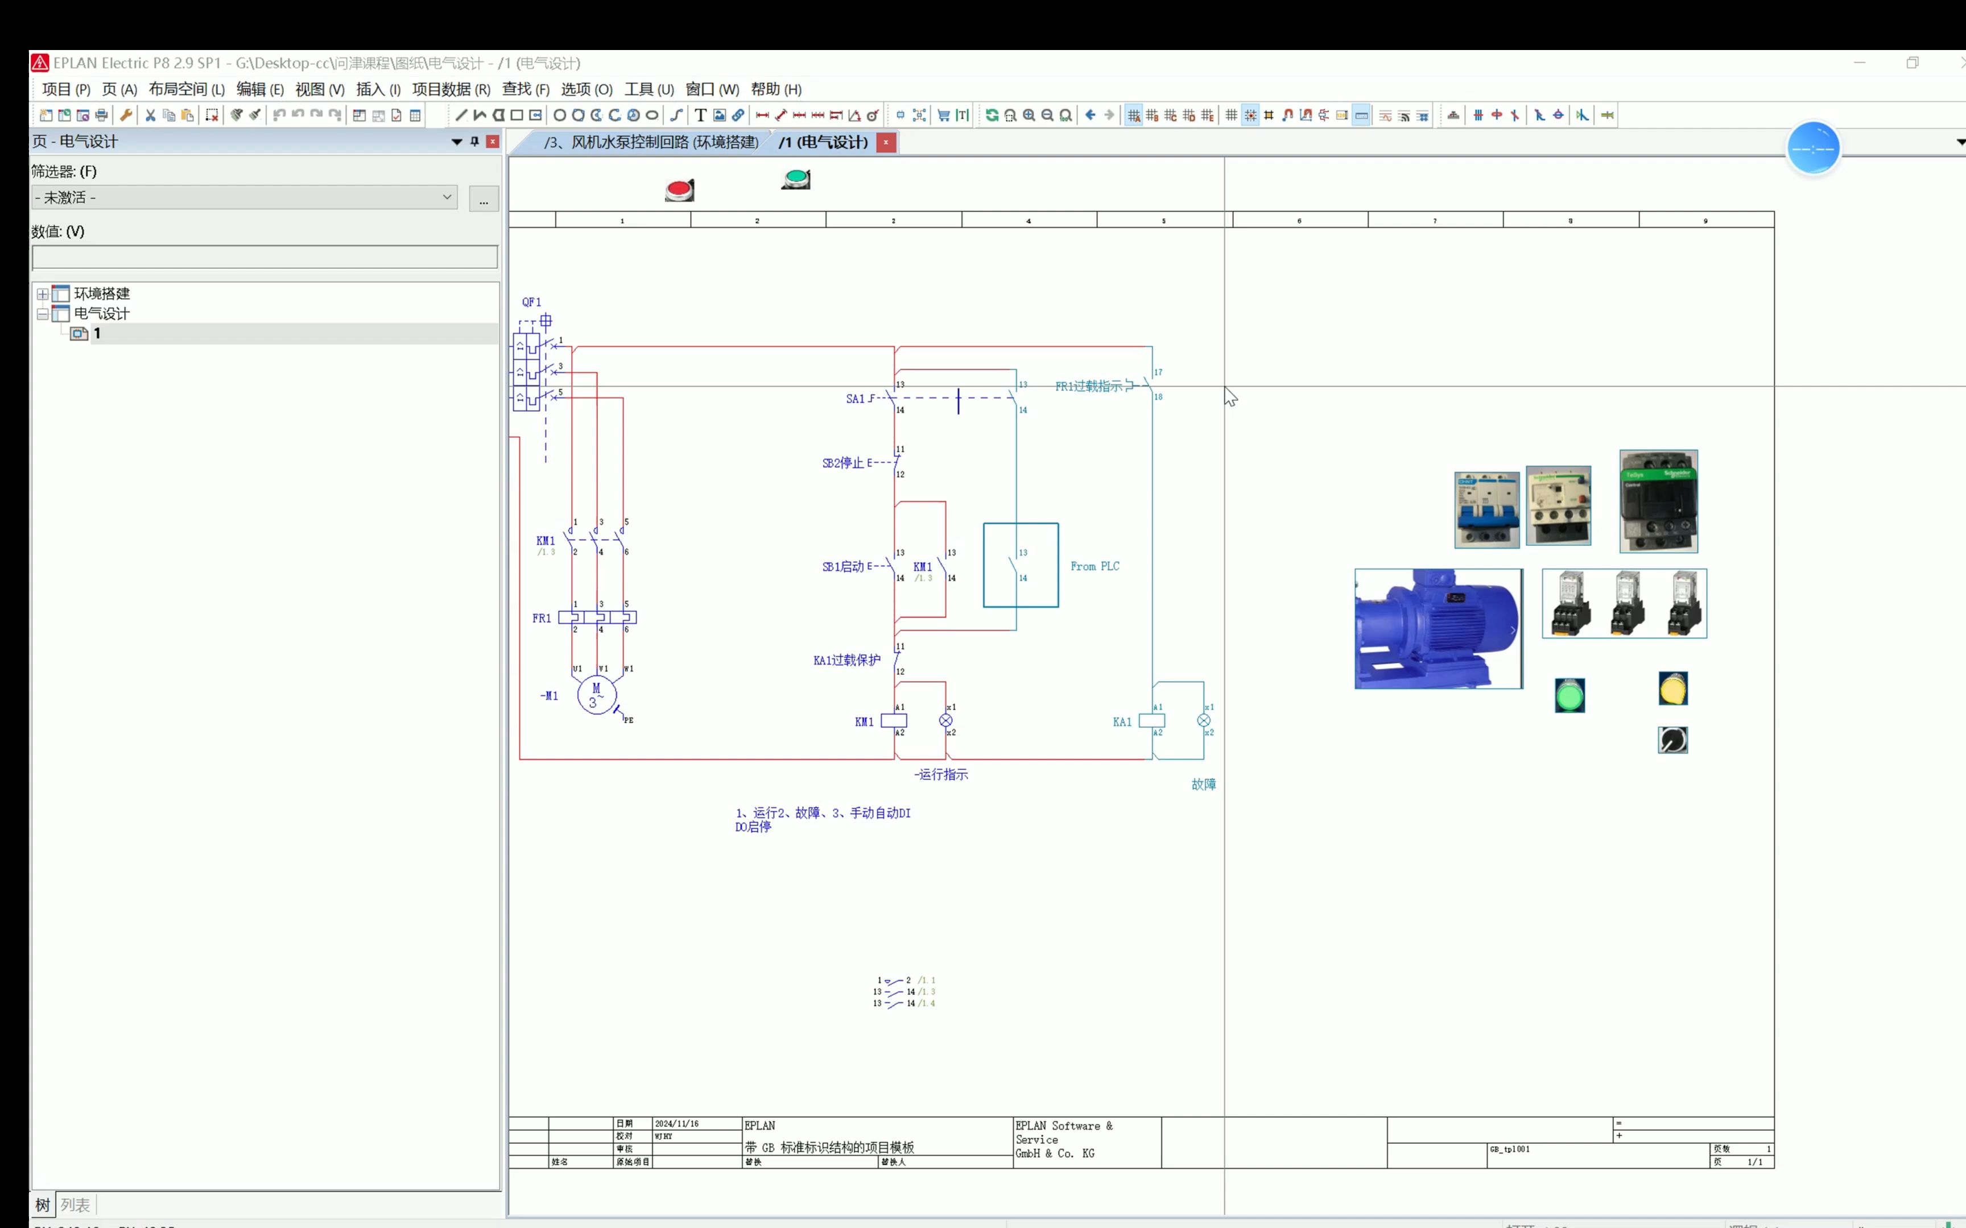Open the 项目数据 (R) menu
The height and width of the screenshot is (1228, 1966).
(x=451, y=89)
